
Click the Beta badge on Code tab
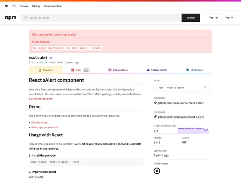[x=86, y=70]
